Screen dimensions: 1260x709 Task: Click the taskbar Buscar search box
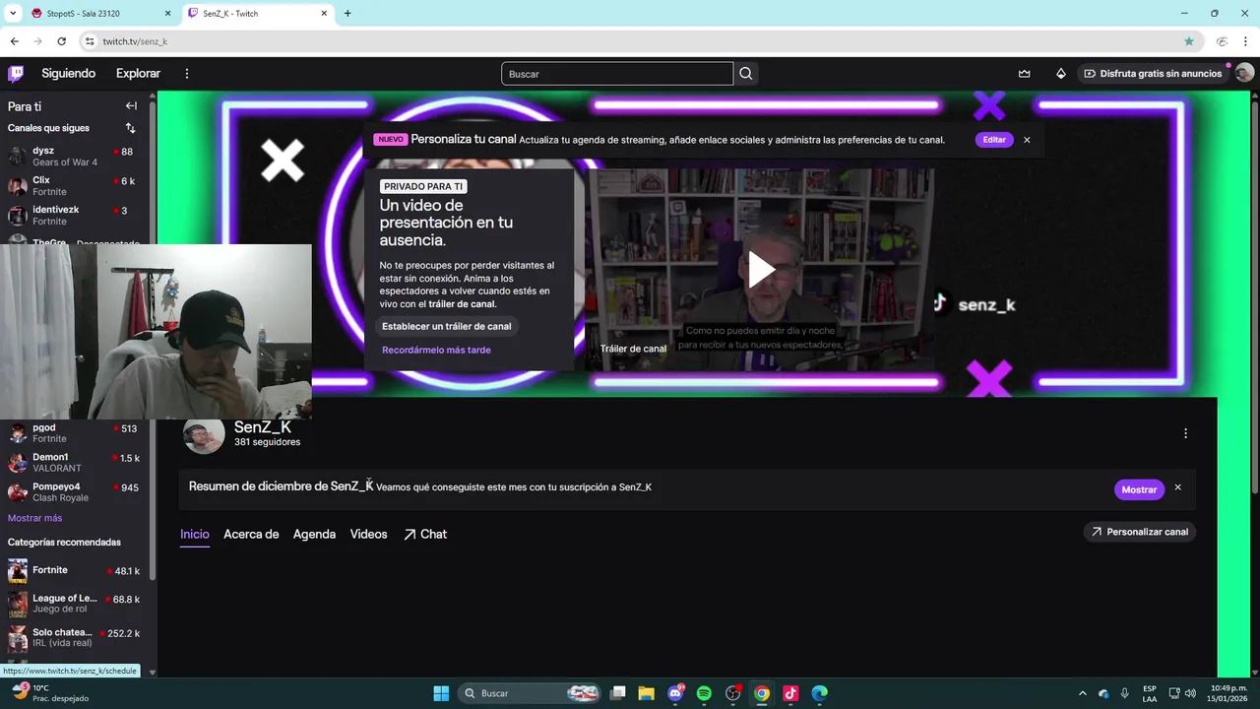coord(530,693)
